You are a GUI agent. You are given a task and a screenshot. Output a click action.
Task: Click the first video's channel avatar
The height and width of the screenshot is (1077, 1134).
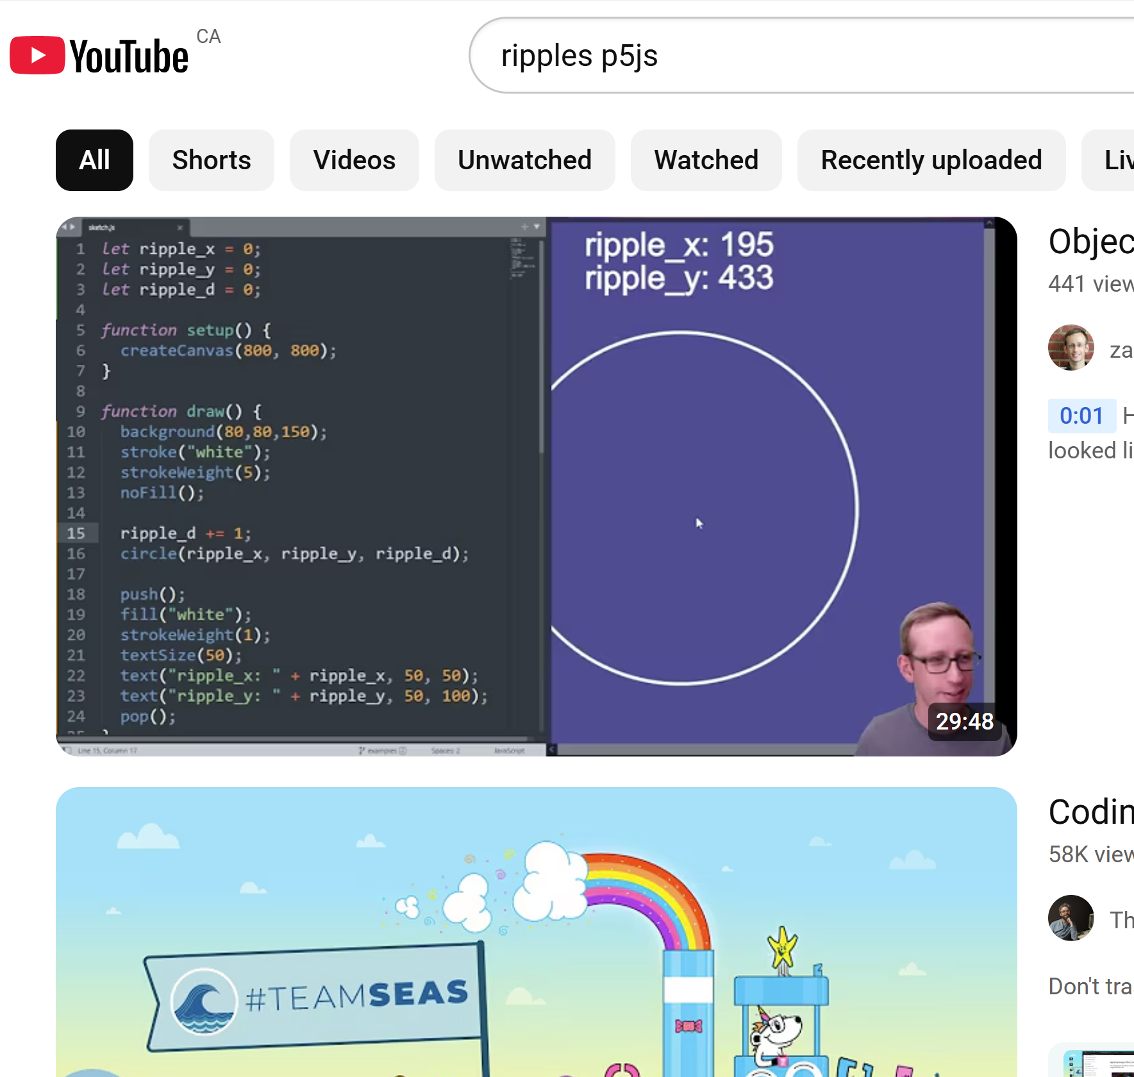point(1071,348)
